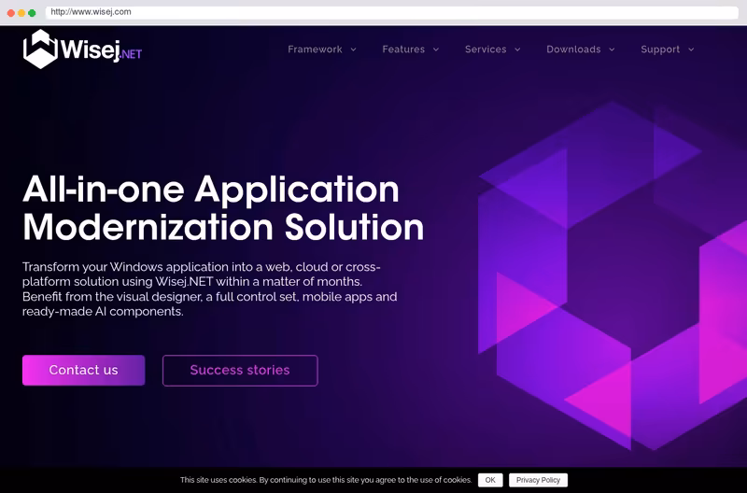Click the green maximize window dot
The height and width of the screenshot is (493, 747).
click(32, 13)
